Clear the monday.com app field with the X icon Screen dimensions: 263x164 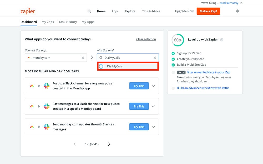tap(83, 58)
